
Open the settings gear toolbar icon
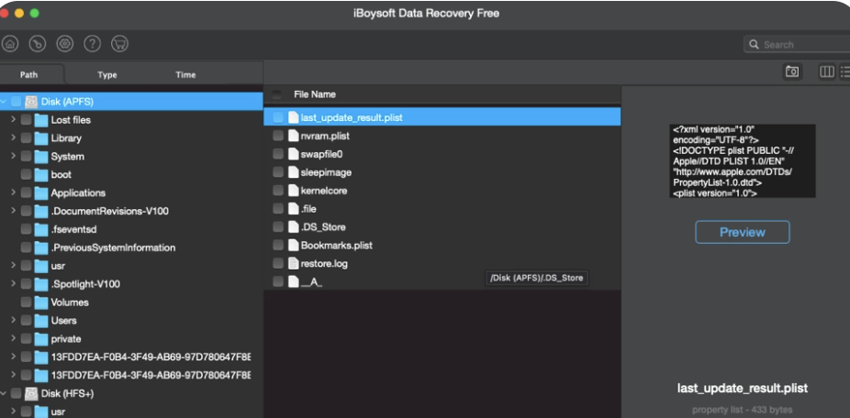click(65, 44)
